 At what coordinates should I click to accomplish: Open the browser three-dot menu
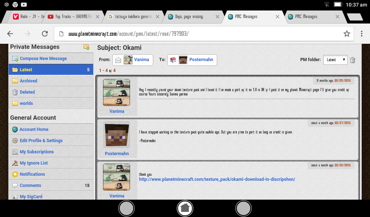click(x=361, y=34)
